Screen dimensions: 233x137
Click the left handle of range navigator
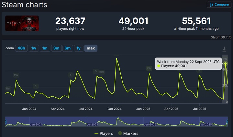point(6,121)
